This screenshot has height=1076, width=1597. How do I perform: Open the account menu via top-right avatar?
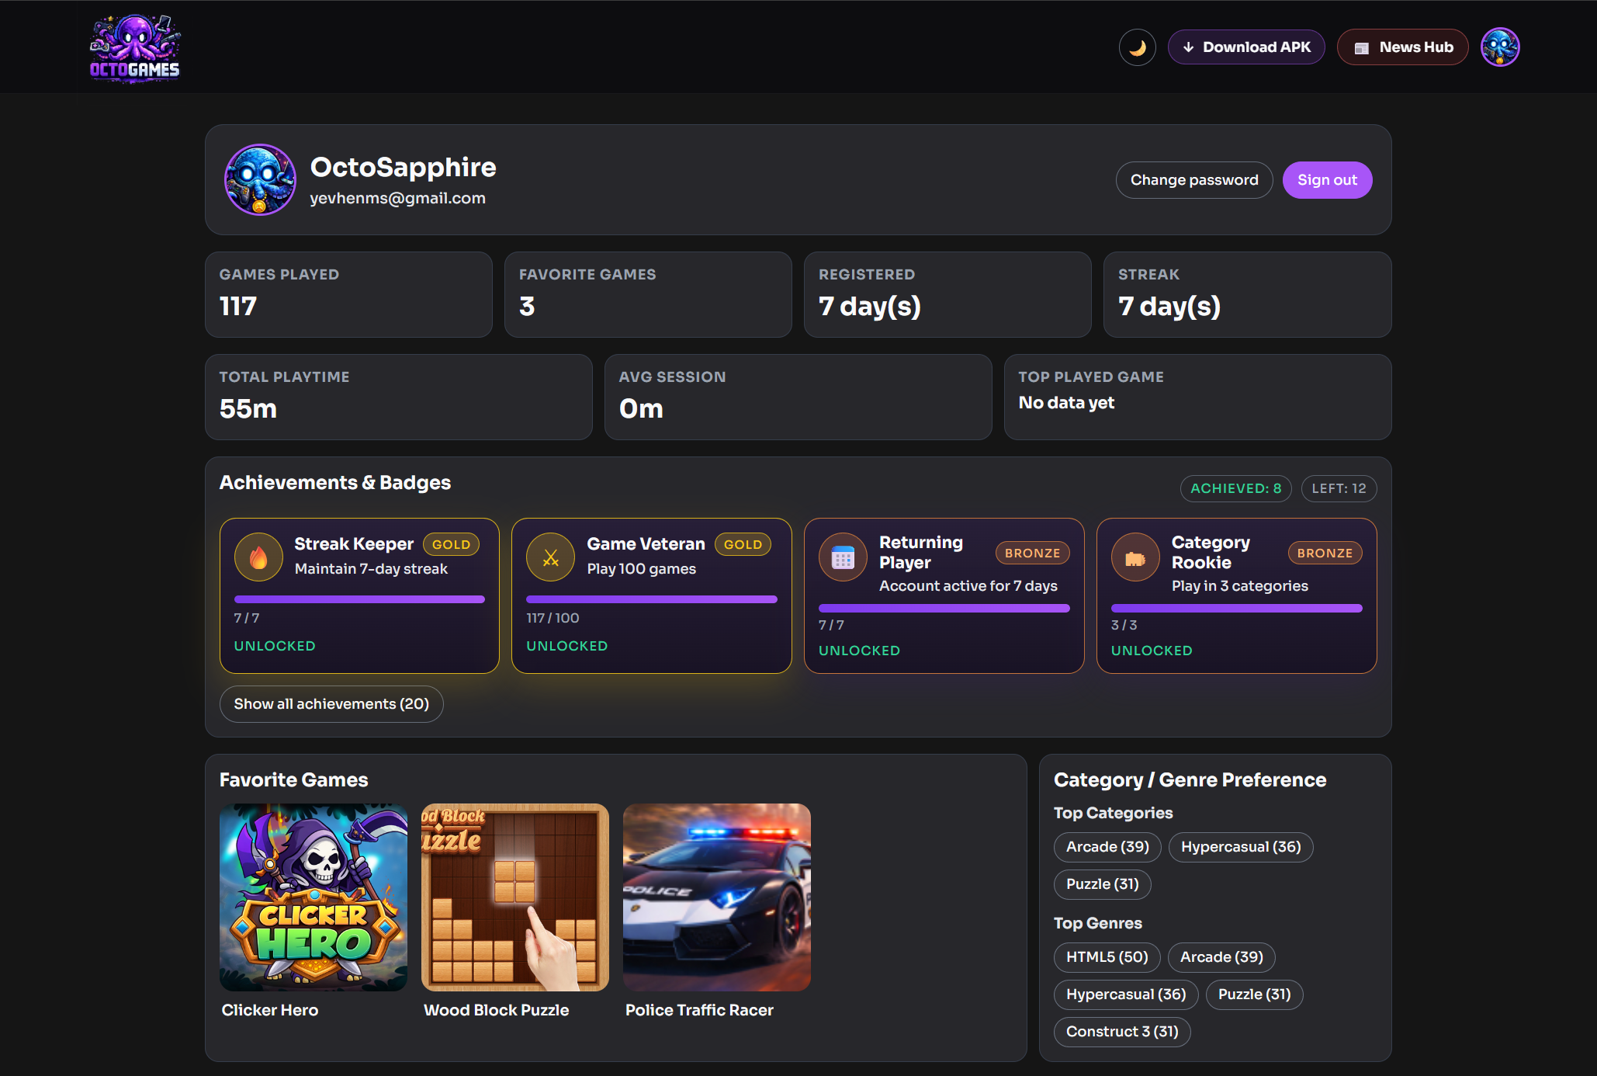[1499, 47]
